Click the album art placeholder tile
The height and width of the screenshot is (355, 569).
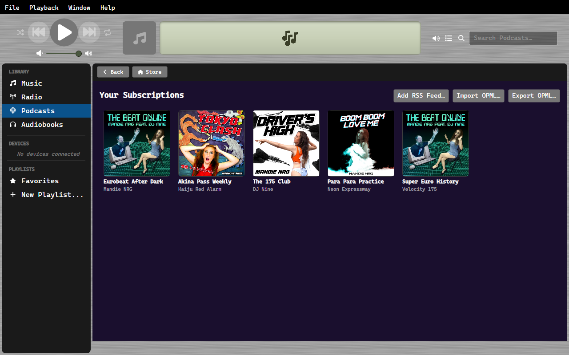point(139,38)
